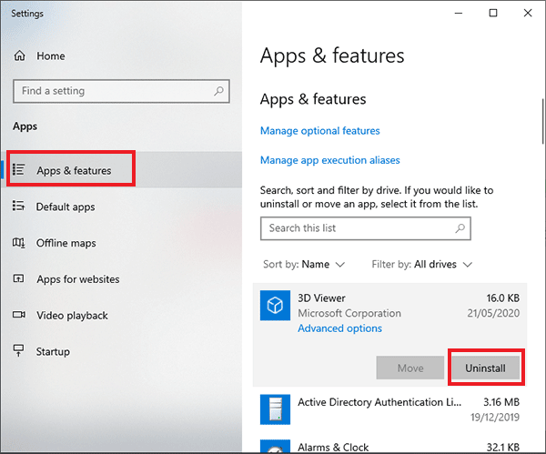Image resolution: width=546 pixels, height=454 pixels.
Task: Click the 16.0 KB size value
Action: pos(503,298)
